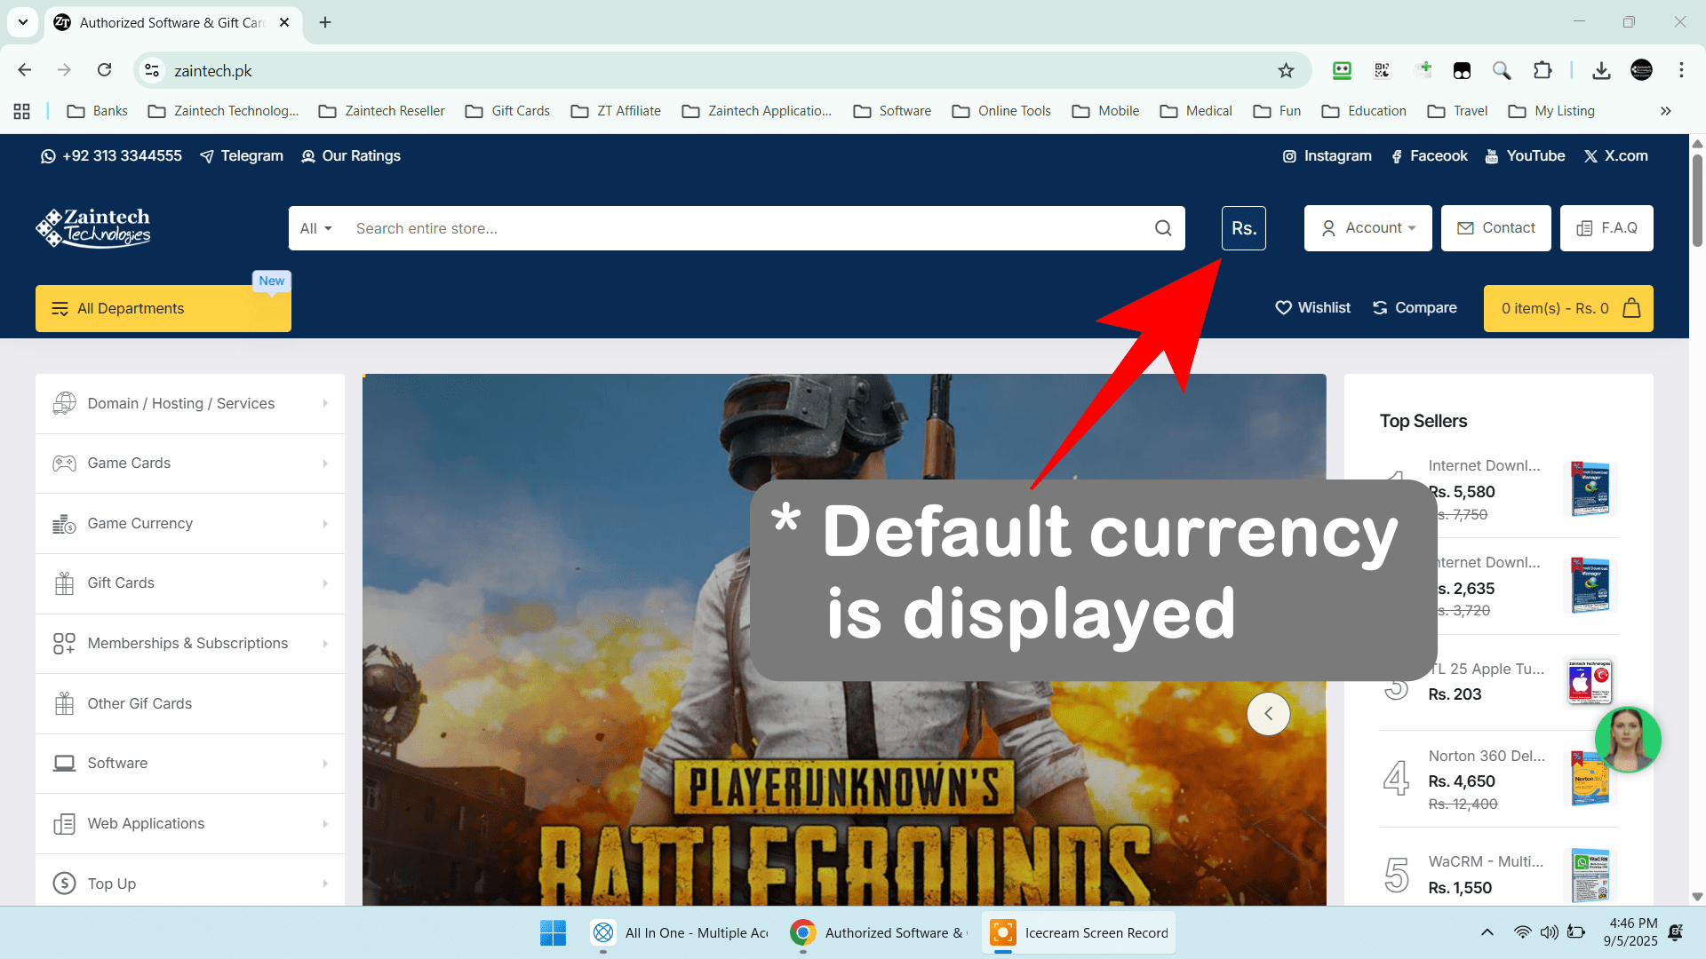Click the Contact button
Image resolution: width=1706 pixels, height=959 pixels.
pyautogui.click(x=1495, y=228)
